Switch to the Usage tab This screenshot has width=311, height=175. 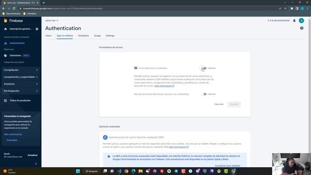[x=97, y=35]
